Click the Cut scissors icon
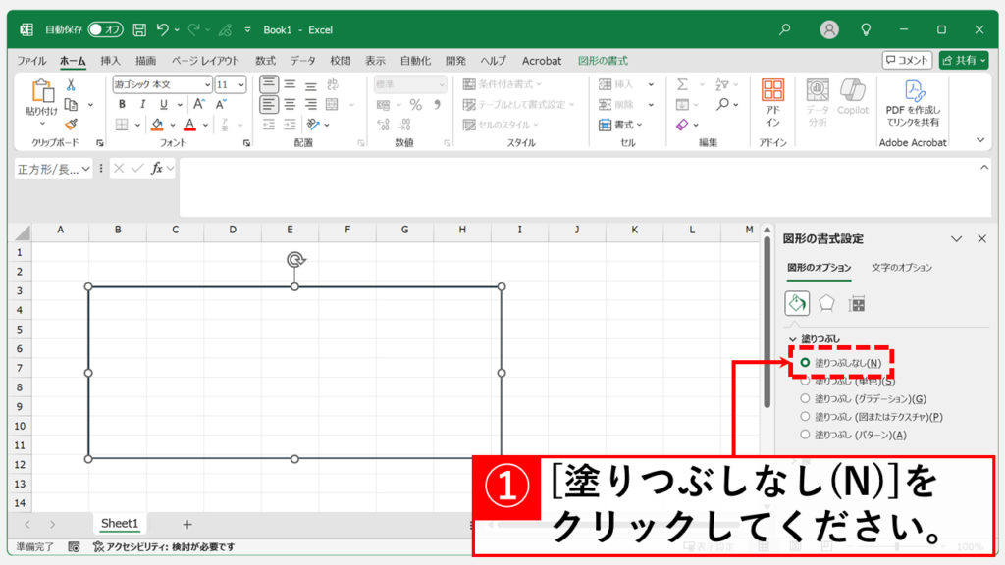 tap(71, 85)
